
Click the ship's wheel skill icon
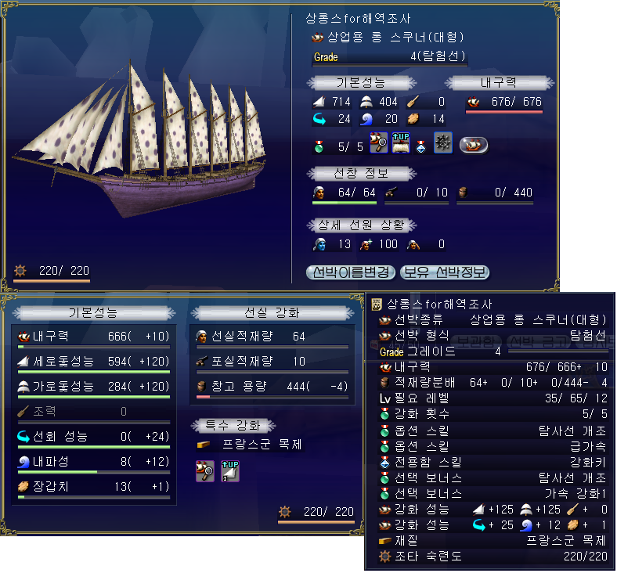pyautogui.click(x=442, y=142)
